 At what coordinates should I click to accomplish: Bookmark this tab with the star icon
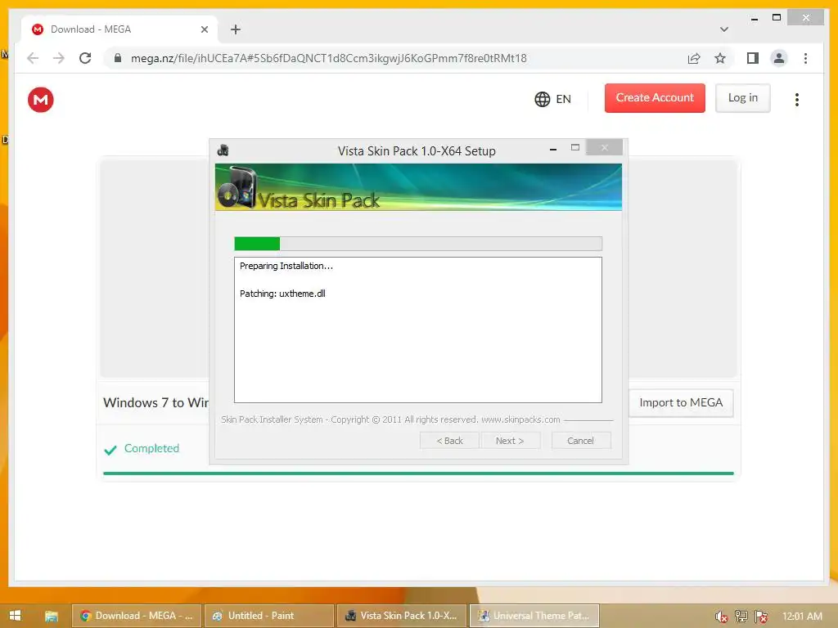[x=720, y=58]
